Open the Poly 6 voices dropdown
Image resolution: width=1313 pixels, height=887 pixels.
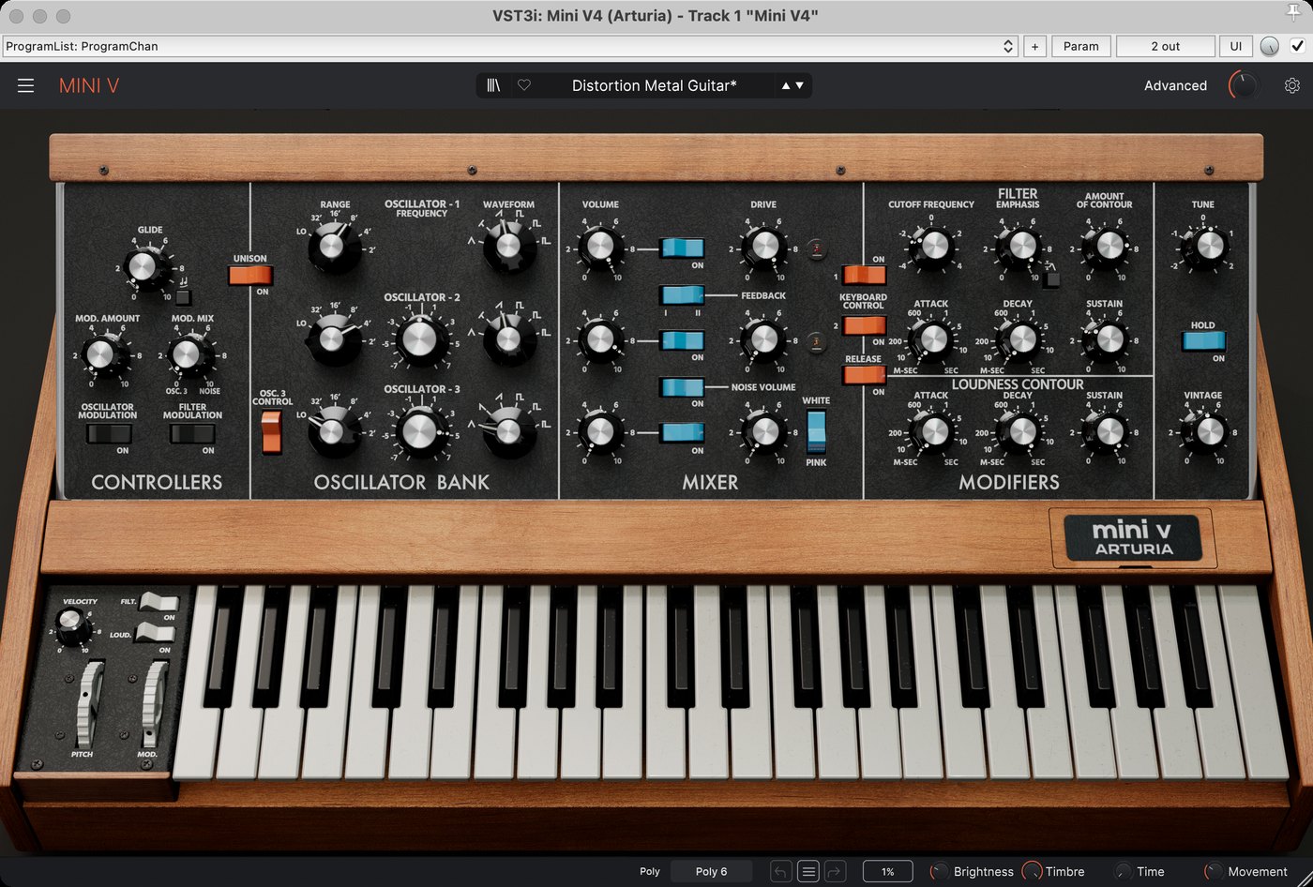pyautogui.click(x=711, y=871)
